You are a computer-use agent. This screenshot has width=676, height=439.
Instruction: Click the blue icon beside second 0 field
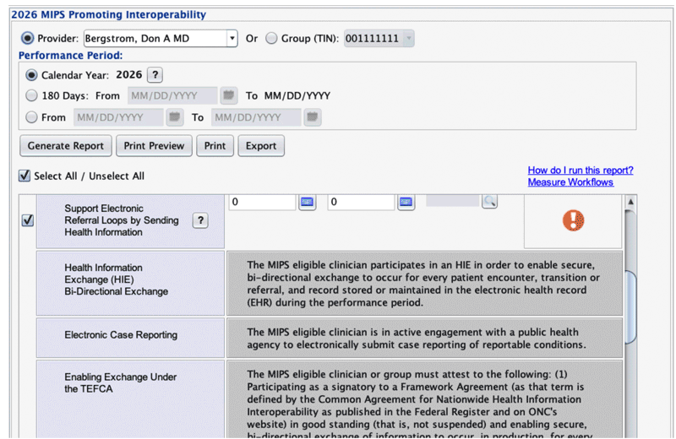(406, 202)
